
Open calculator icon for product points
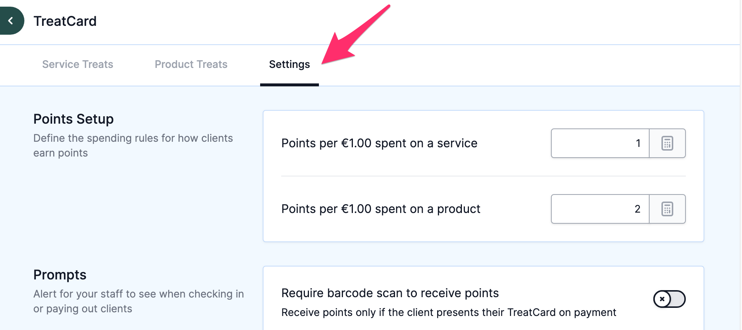point(667,209)
